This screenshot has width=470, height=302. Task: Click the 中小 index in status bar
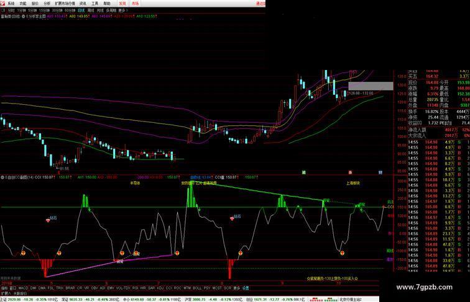tap(152, 300)
